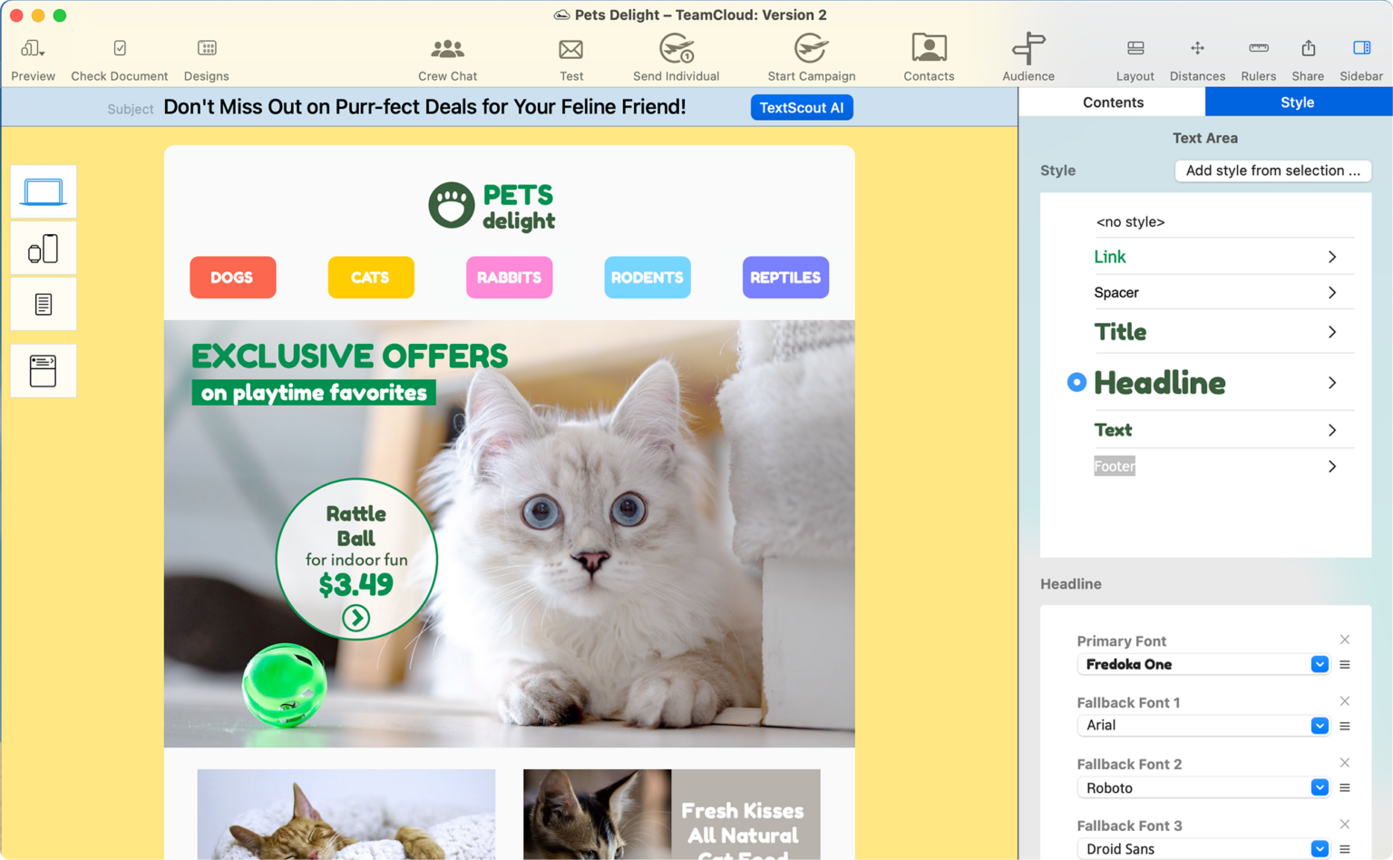
Task: Open the Contacts panel
Action: click(x=928, y=56)
